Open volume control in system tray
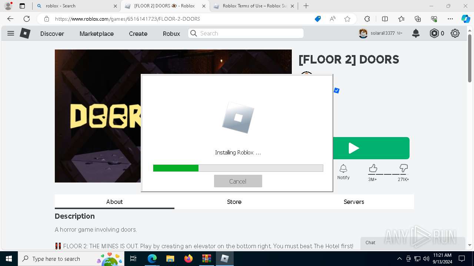Screen dimensions: 474x266 [x=426, y=259]
